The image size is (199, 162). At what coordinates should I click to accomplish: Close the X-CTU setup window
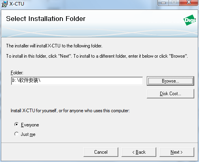point(189,3)
